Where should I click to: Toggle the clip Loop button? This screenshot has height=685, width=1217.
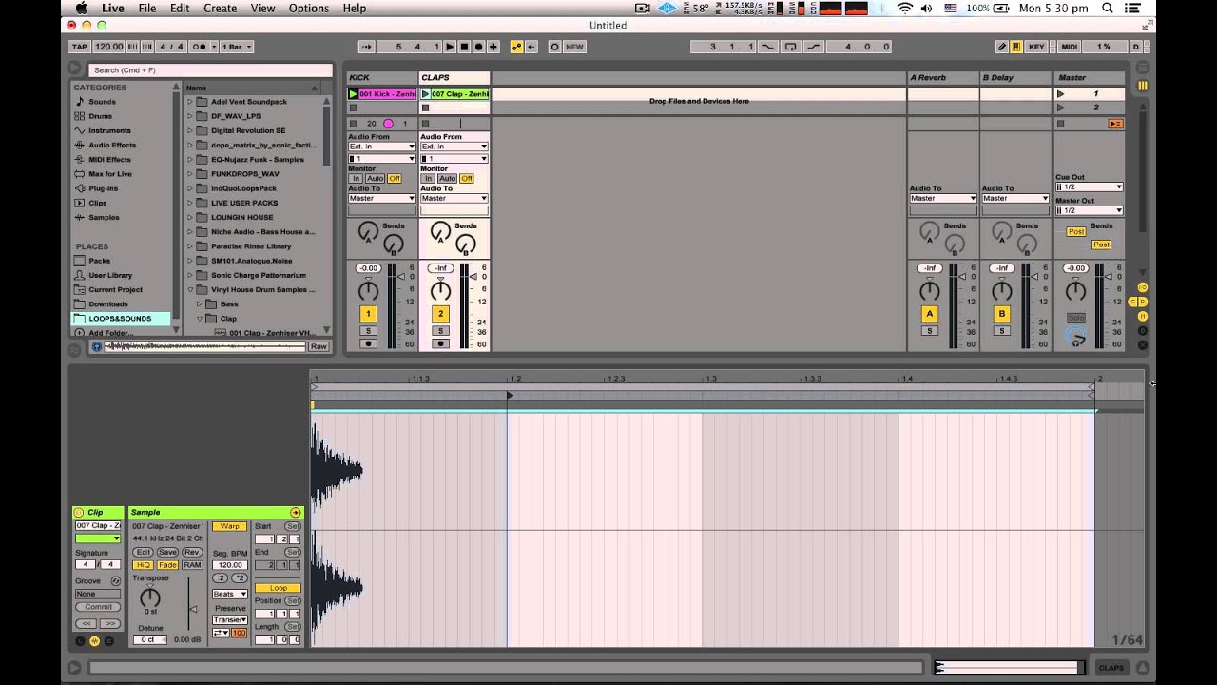pos(278,588)
